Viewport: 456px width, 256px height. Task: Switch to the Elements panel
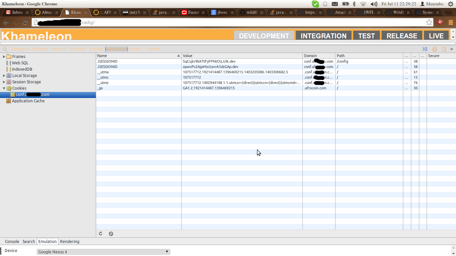pyautogui.click(x=20, y=49)
